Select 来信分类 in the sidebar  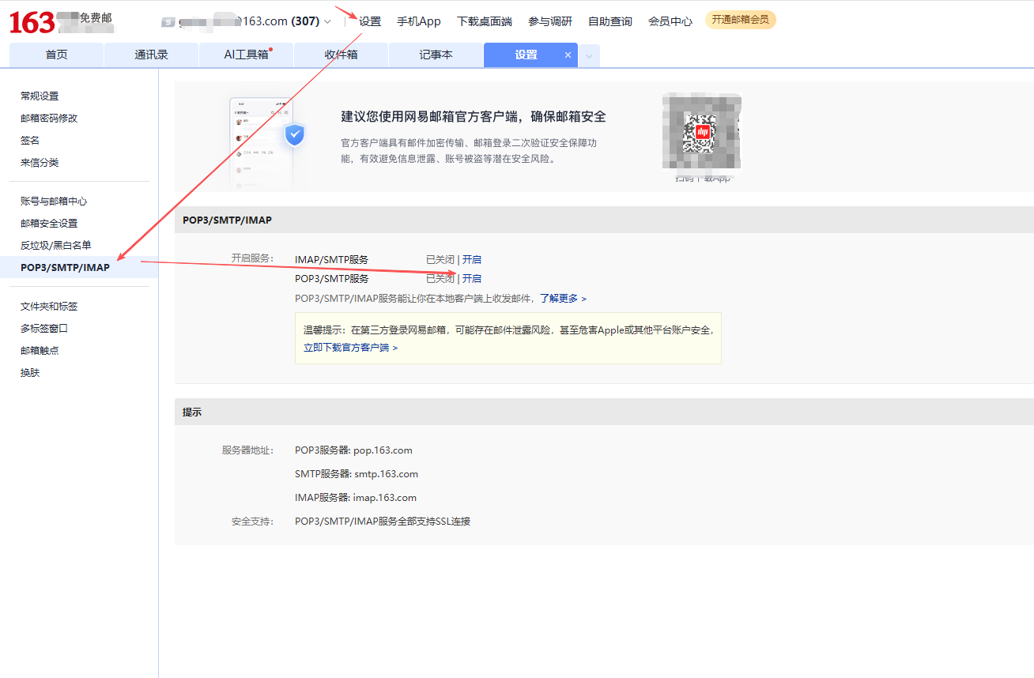(x=40, y=163)
